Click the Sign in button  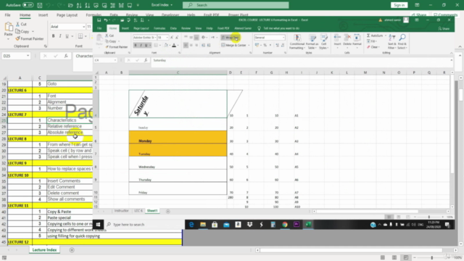tap(399, 5)
